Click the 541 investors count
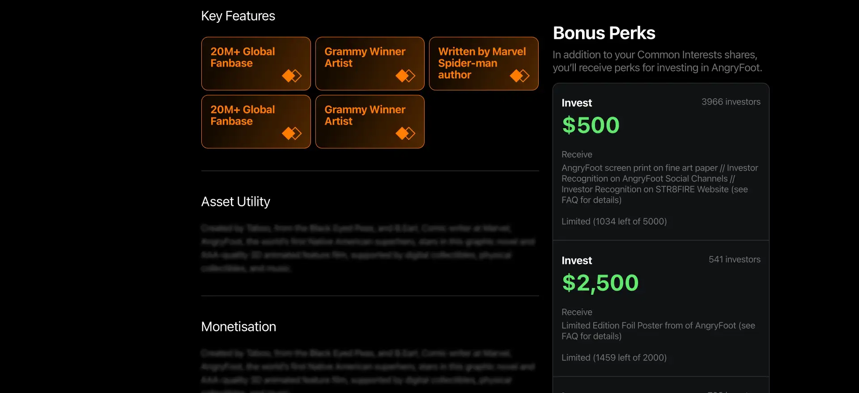 tap(734, 259)
